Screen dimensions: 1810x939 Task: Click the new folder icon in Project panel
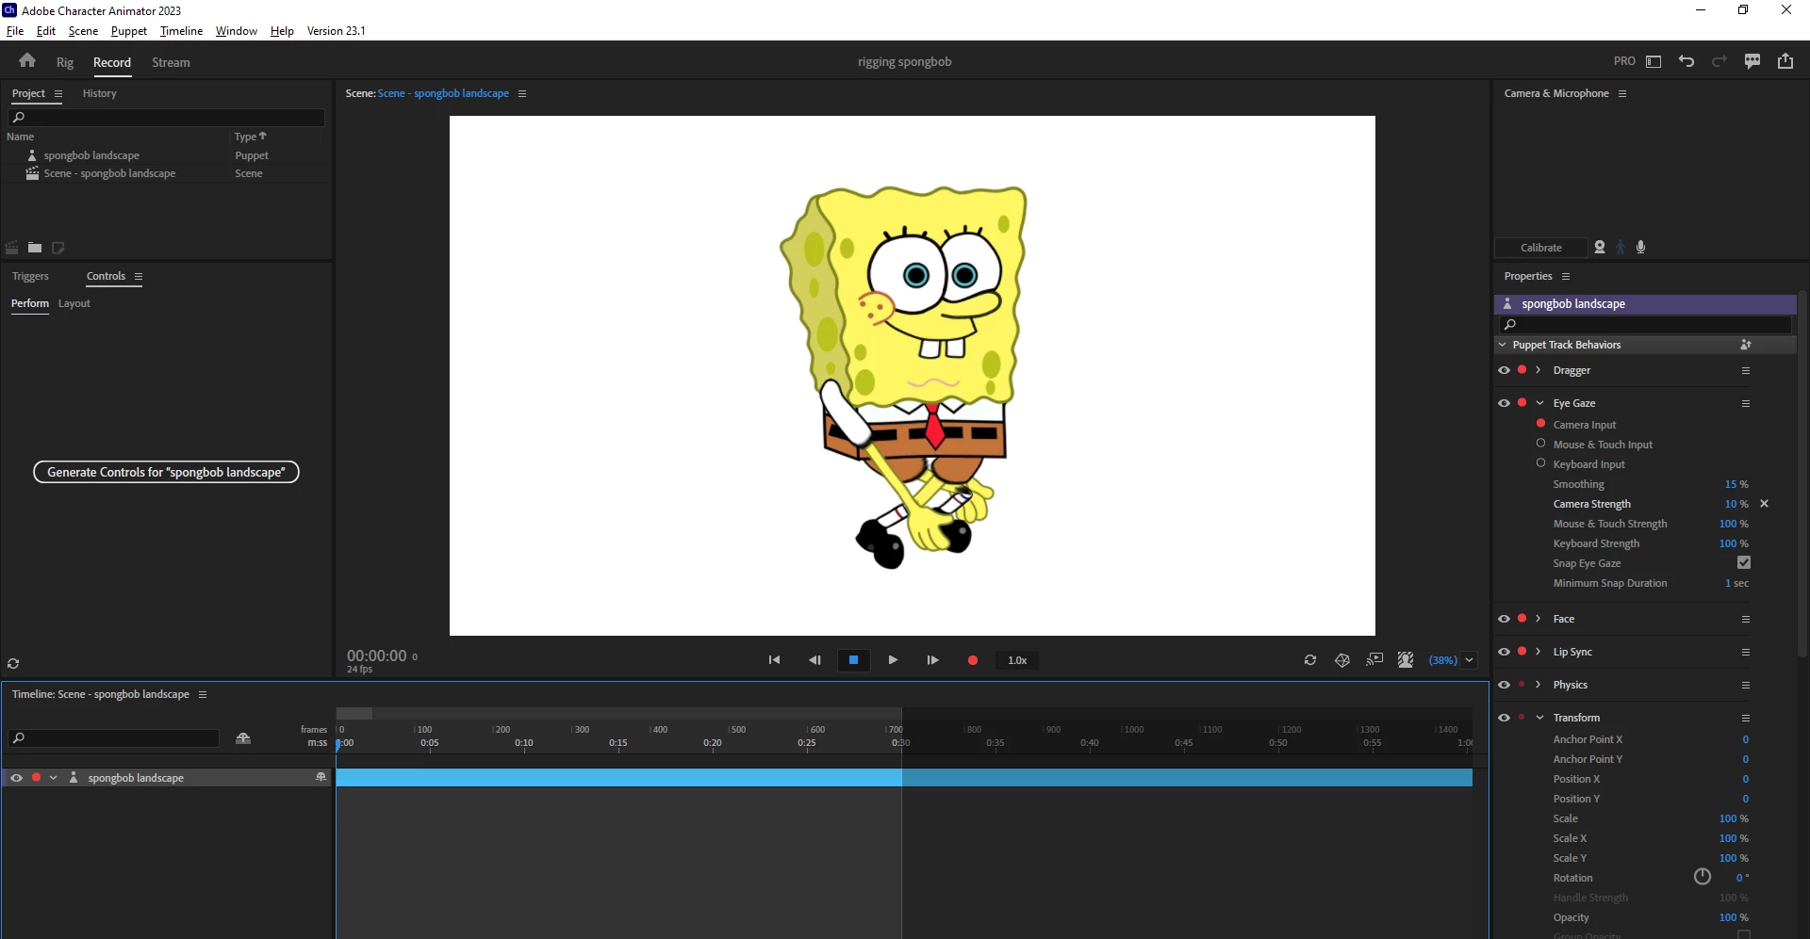click(35, 248)
